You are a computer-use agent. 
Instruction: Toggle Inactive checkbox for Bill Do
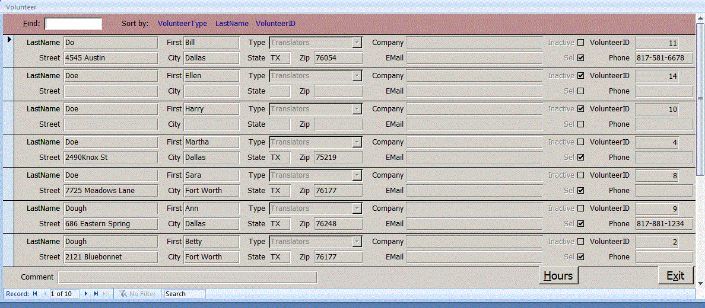pos(580,43)
